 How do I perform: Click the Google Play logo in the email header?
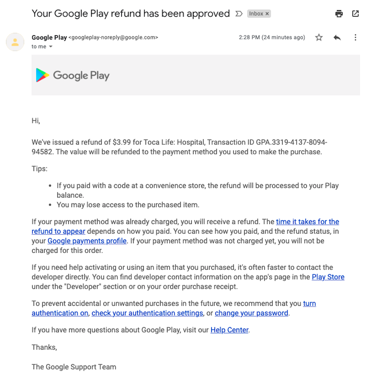(72, 75)
